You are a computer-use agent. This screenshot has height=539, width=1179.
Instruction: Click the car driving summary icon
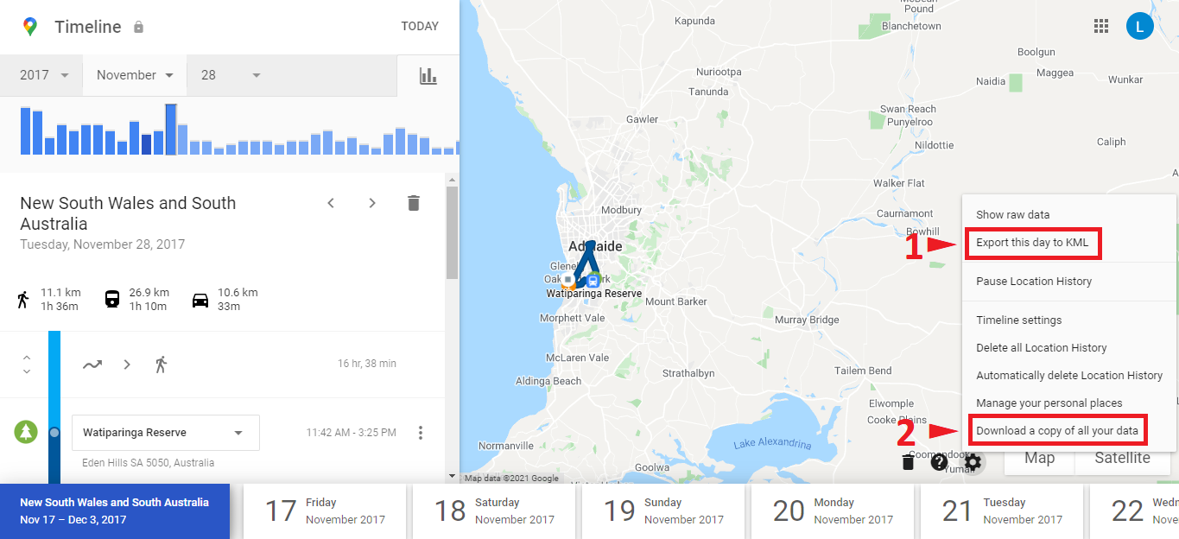[x=200, y=300]
